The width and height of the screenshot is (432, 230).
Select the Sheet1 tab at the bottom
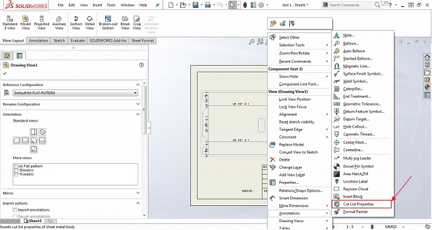click(x=33, y=221)
